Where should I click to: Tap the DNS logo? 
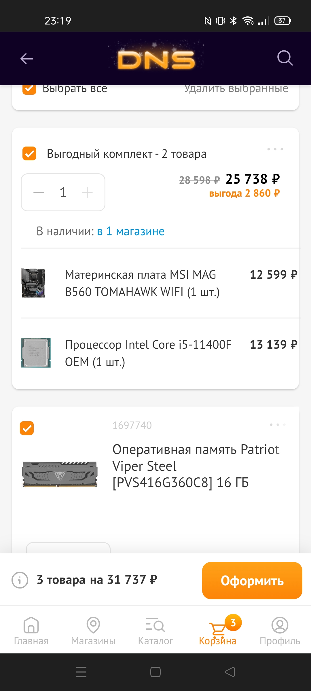(x=156, y=59)
